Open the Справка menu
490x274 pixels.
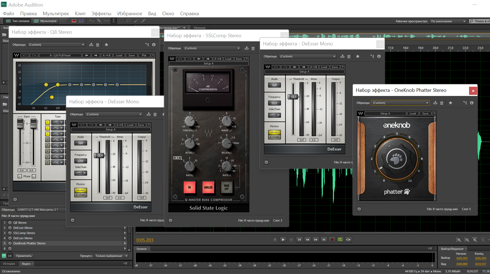tap(189, 14)
